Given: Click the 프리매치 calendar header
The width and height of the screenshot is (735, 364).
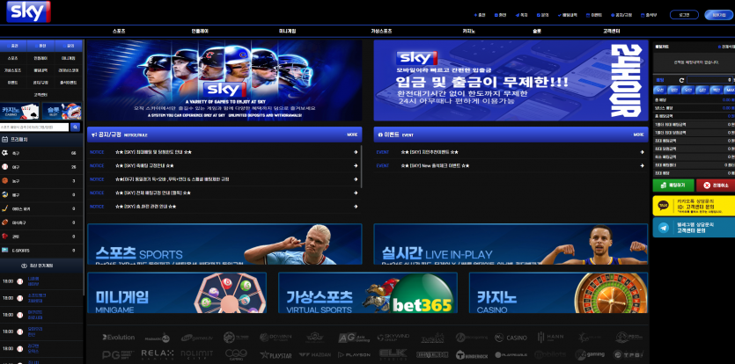Looking at the screenshot, I should coord(41,139).
